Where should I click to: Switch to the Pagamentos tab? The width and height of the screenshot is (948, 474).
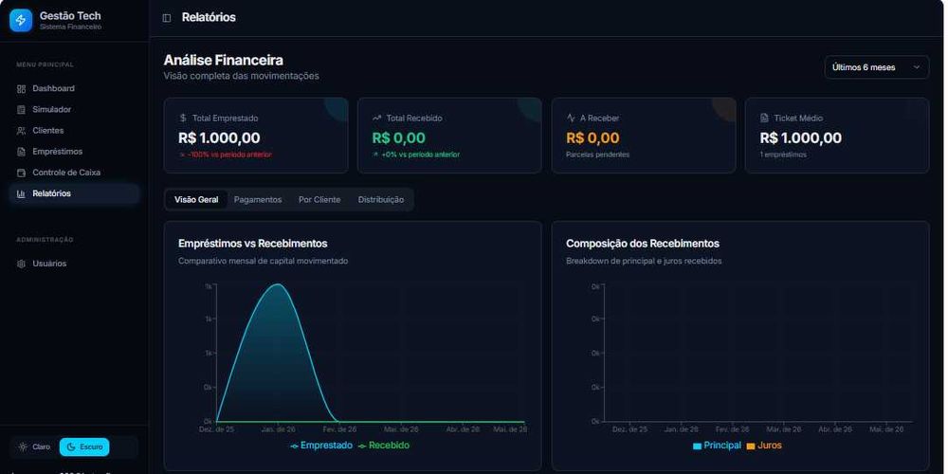tap(258, 199)
